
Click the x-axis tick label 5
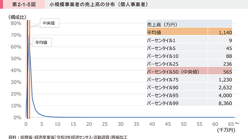pos(42,124)
